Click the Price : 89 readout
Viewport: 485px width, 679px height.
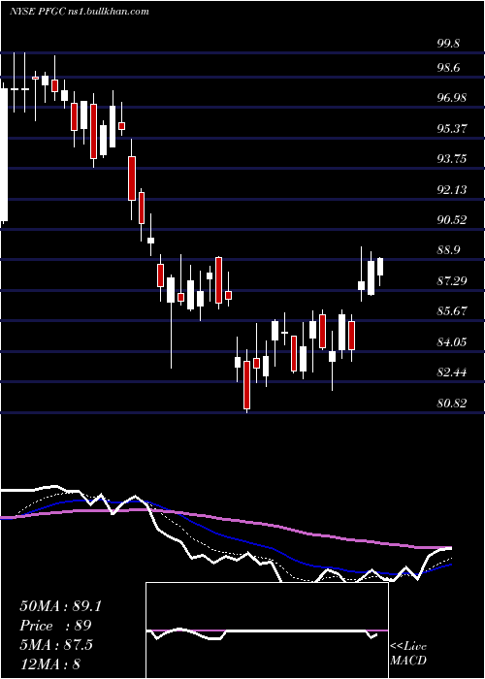(56, 626)
